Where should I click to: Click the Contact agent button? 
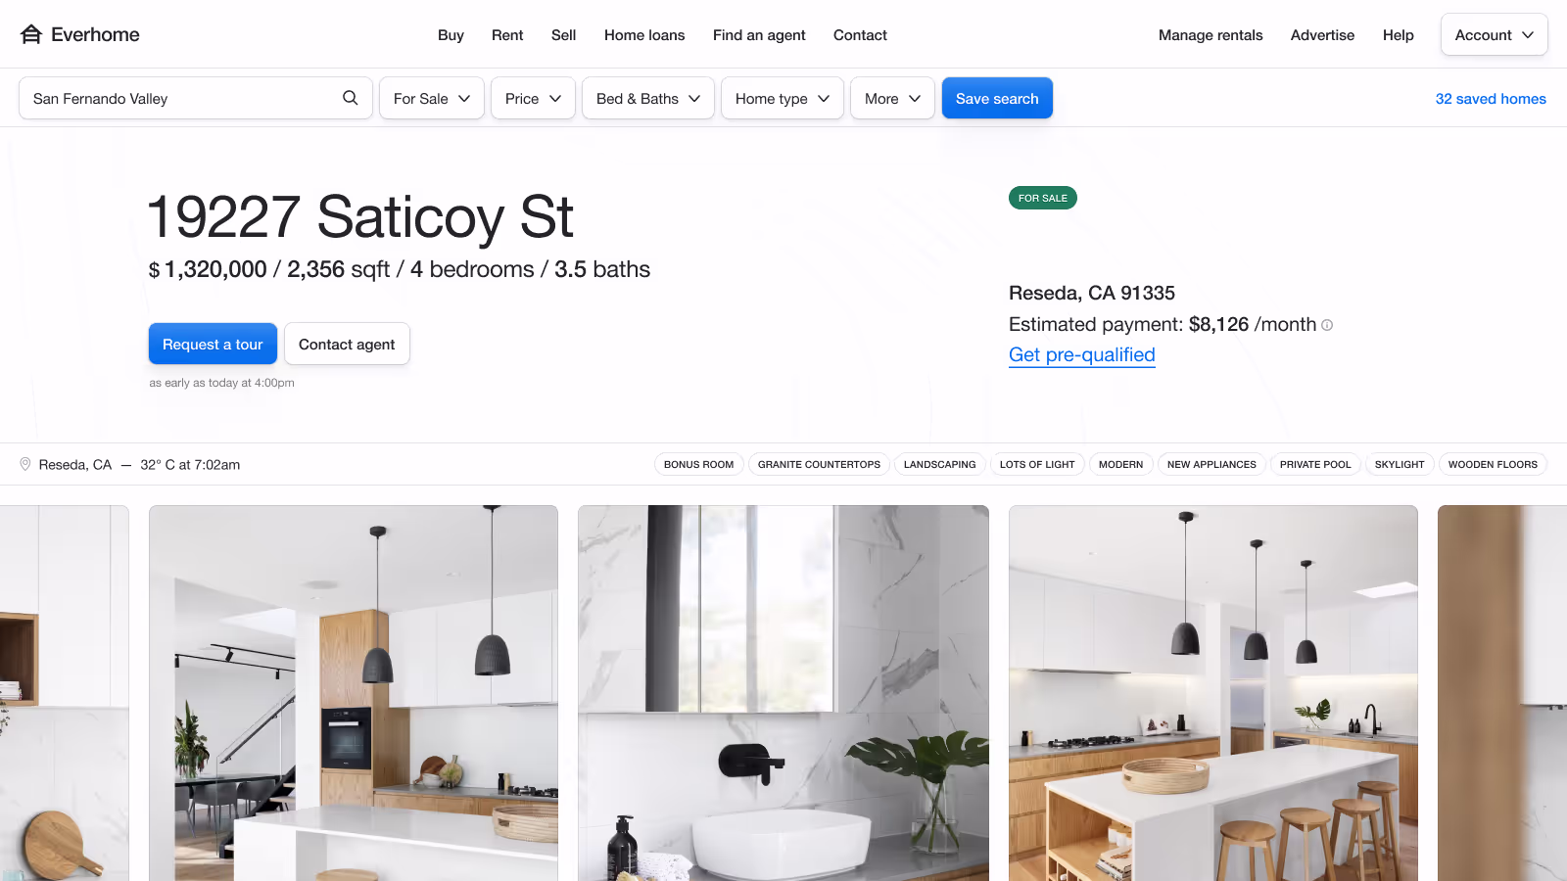tap(347, 344)
